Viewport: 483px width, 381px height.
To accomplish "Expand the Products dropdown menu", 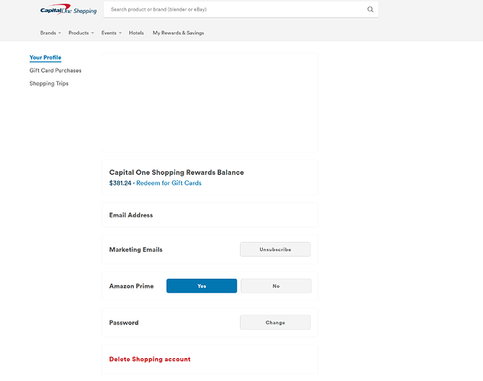I will (x=81, y=33).
